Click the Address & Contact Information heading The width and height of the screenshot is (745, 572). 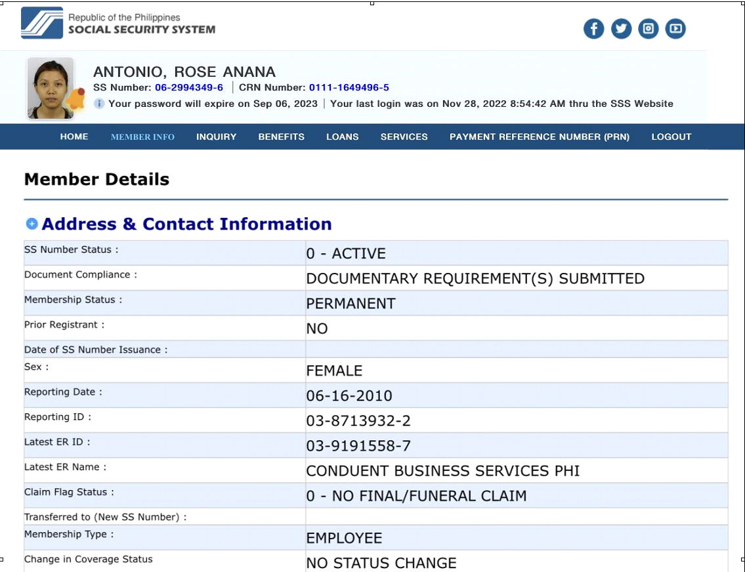pyautogui.click(x=186, y=224)
